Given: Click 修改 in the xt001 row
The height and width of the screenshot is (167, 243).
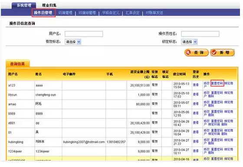Looking at the screenshot, I should coord(207,121).
